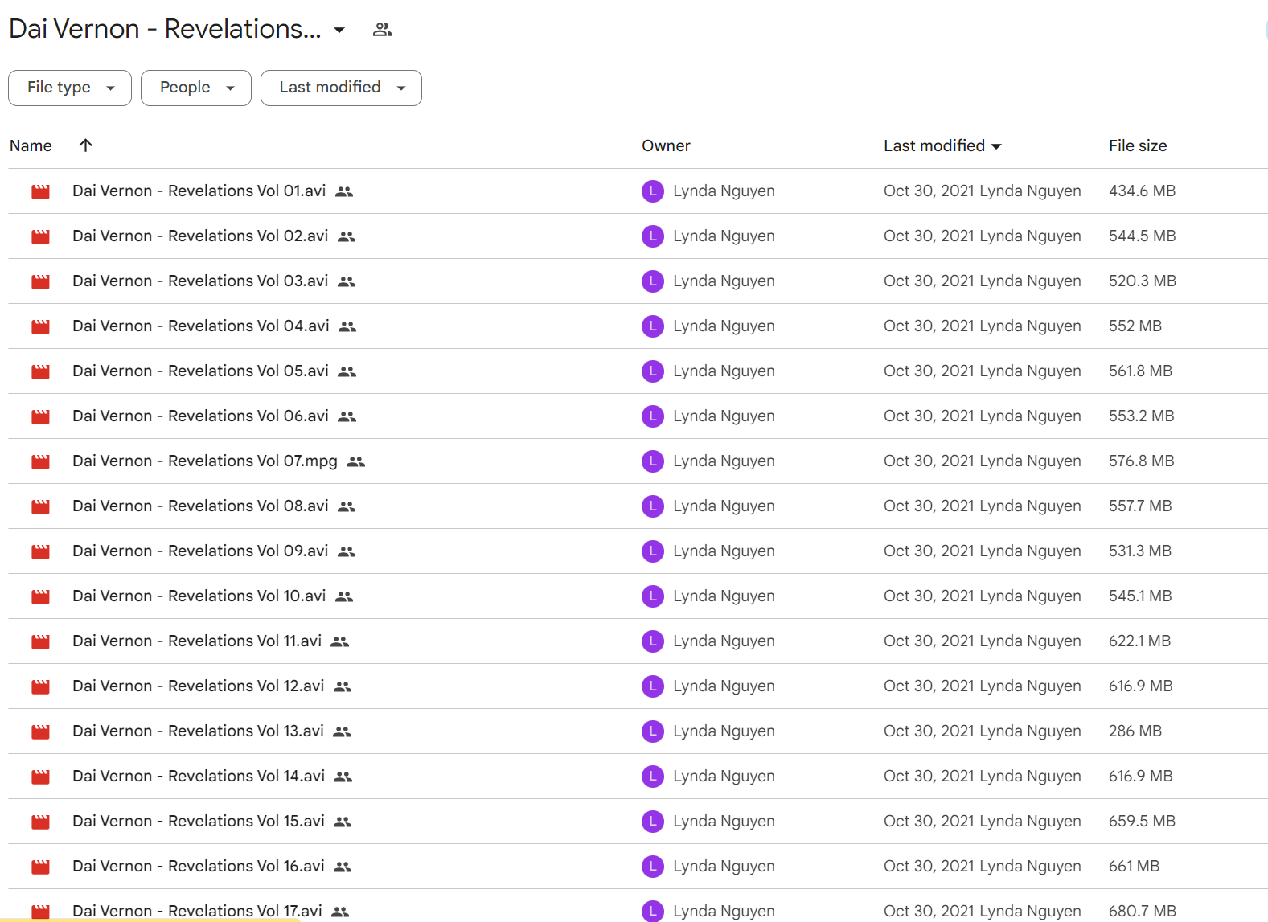Click video file icon for Revelations Vol 02.avi
This screenshot has width=1268, height=922.
40,236
